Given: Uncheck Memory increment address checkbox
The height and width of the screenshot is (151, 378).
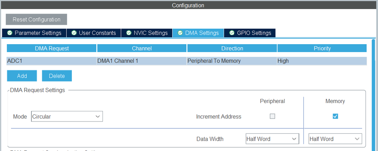Looking at the screenshot, I should (x=335, y=116).
